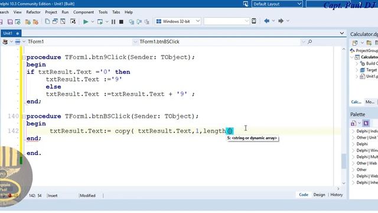Viewport: 378px width, 213px height.
Task: Open editor tabs list chevron
Action: pos(342,33)
